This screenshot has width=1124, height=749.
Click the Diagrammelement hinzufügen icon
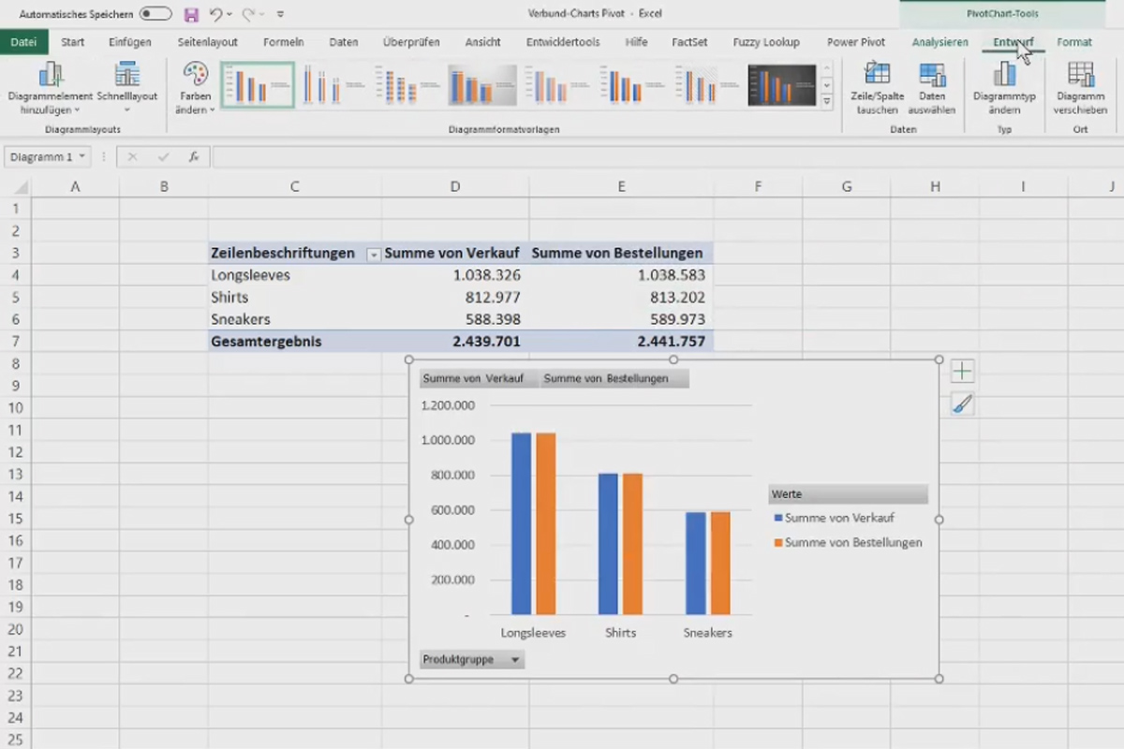[x=51, y=75]
